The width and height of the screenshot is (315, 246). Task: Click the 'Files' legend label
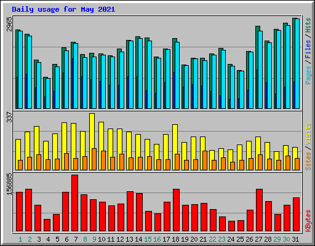(x=308, y=49)
